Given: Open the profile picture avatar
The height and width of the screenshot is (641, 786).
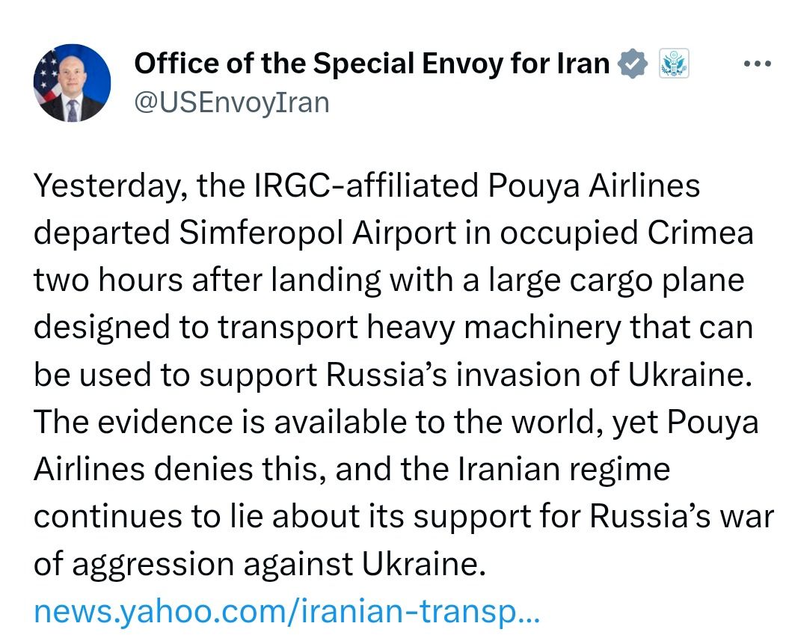Looking at the screenshot, I should pos(72,82).
